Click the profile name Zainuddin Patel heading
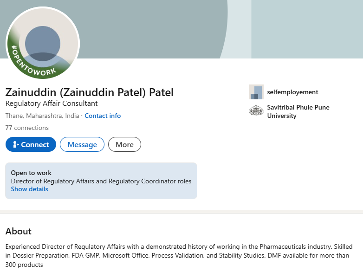This screenshot has width=363, height=272. 90,92
